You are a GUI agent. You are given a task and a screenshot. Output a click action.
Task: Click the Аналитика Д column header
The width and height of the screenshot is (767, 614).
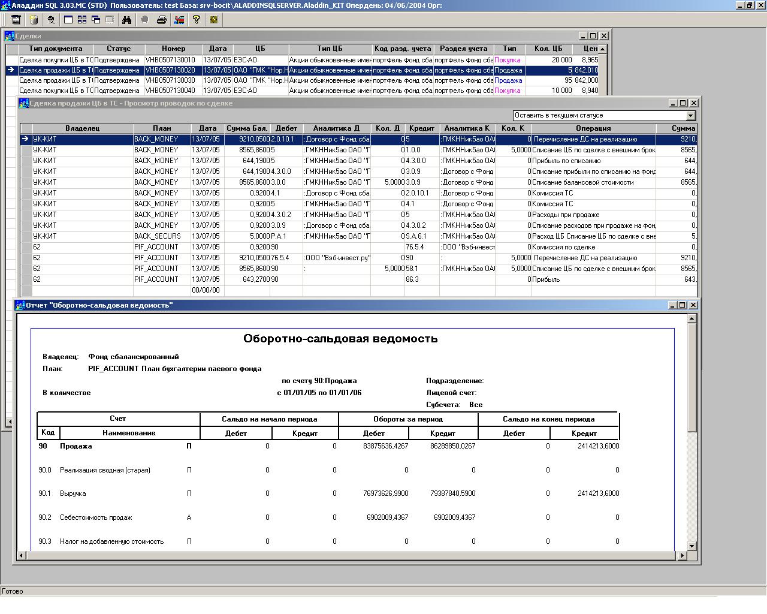click(336, 128)
